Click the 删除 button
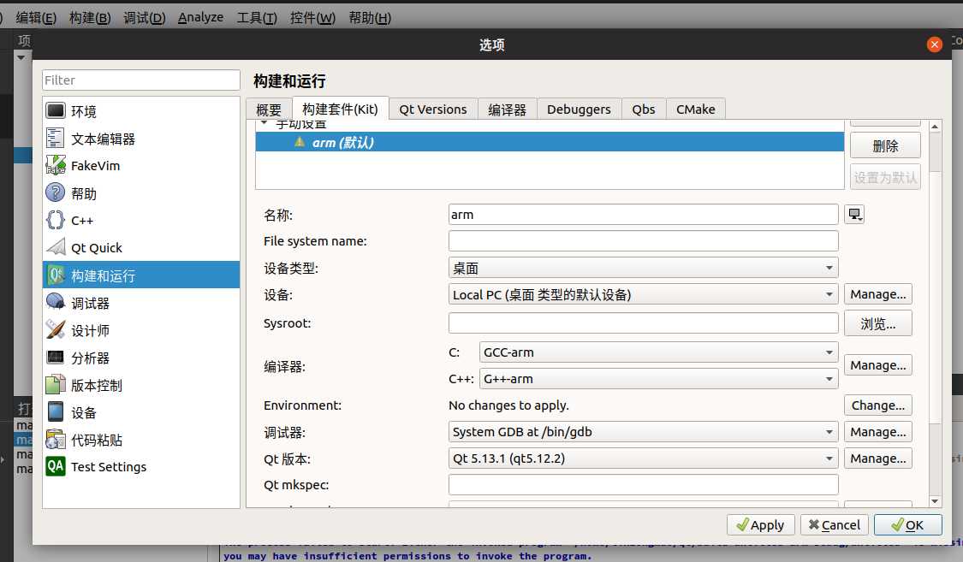Image resolution: width=963 pixels, height=562 pixels. point(885,145)
